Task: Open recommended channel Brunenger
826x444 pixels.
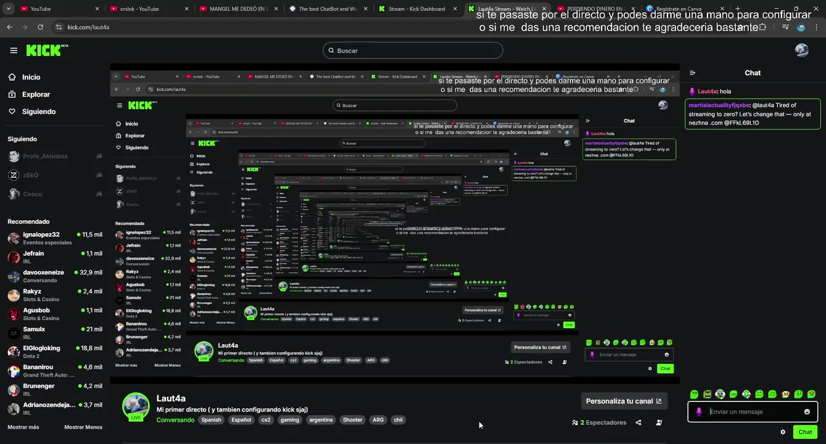Action: point(54,389)
